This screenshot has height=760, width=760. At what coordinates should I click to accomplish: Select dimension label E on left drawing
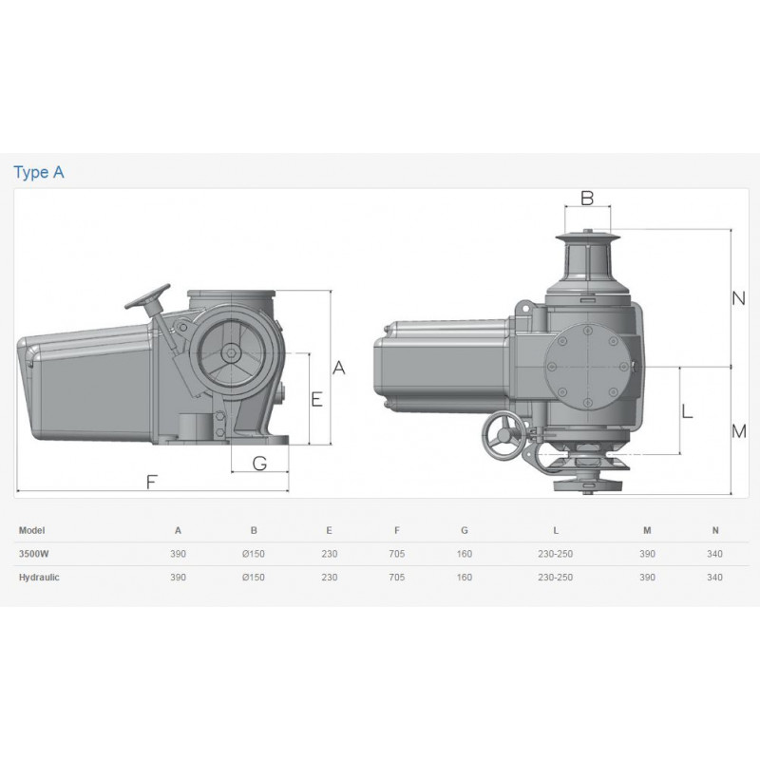(317, 400)
